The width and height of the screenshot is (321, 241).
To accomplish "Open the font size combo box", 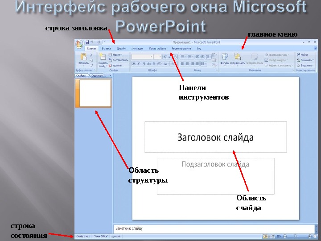I will [157, 57].
